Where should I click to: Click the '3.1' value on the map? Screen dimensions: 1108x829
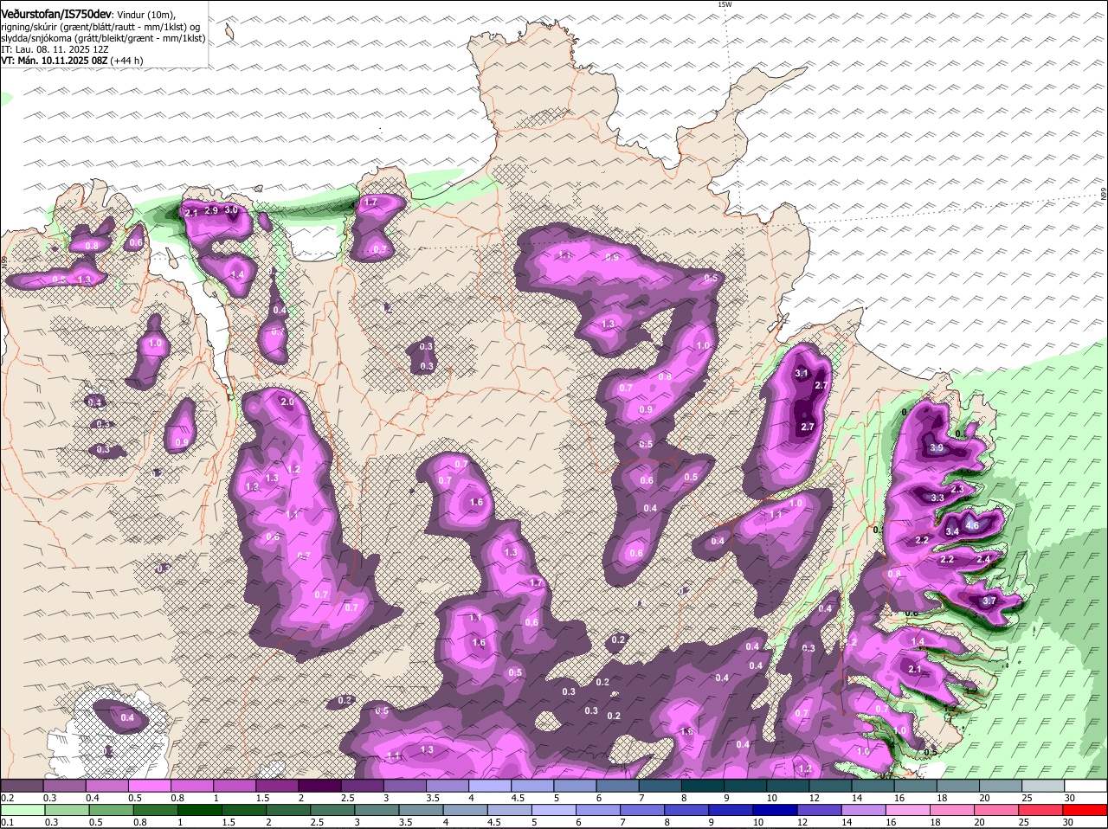pyautogui.click(x=802, y=373)
